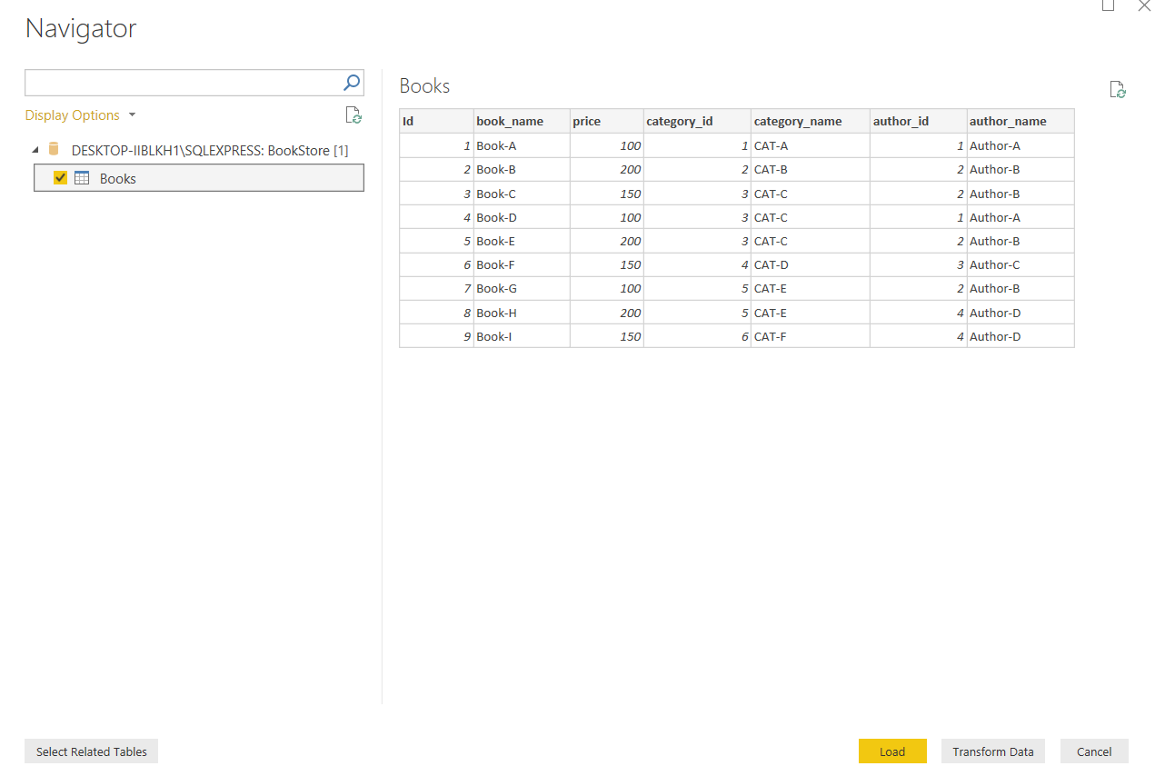Open the Display Options dropdown
The height and width of the screenshot is (776, 1155).
pyautogui.click(x=80, y=115)
